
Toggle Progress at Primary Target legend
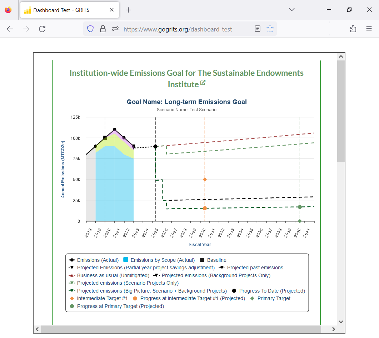117,306
